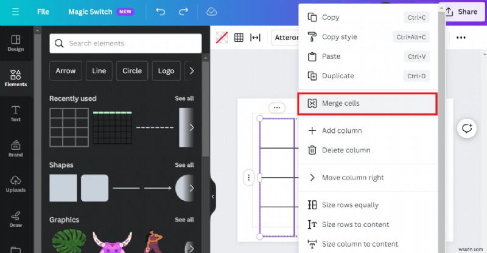Expand Graphics row with chevron
Screen dimensions: 487x253
192,248
